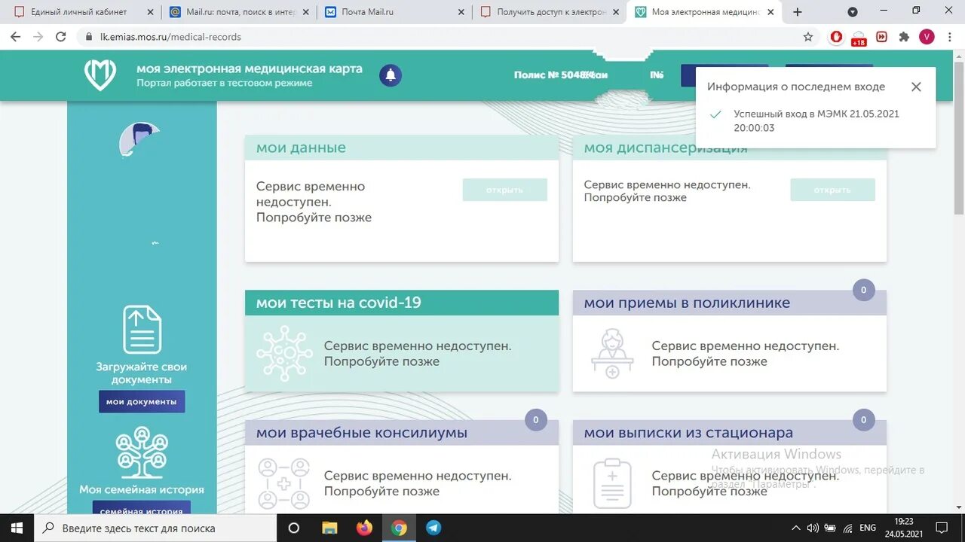Viewport: 965px width, 542px height.
Task: Open the моя диспансеризация card header
Action: click(x=730, y=148)
